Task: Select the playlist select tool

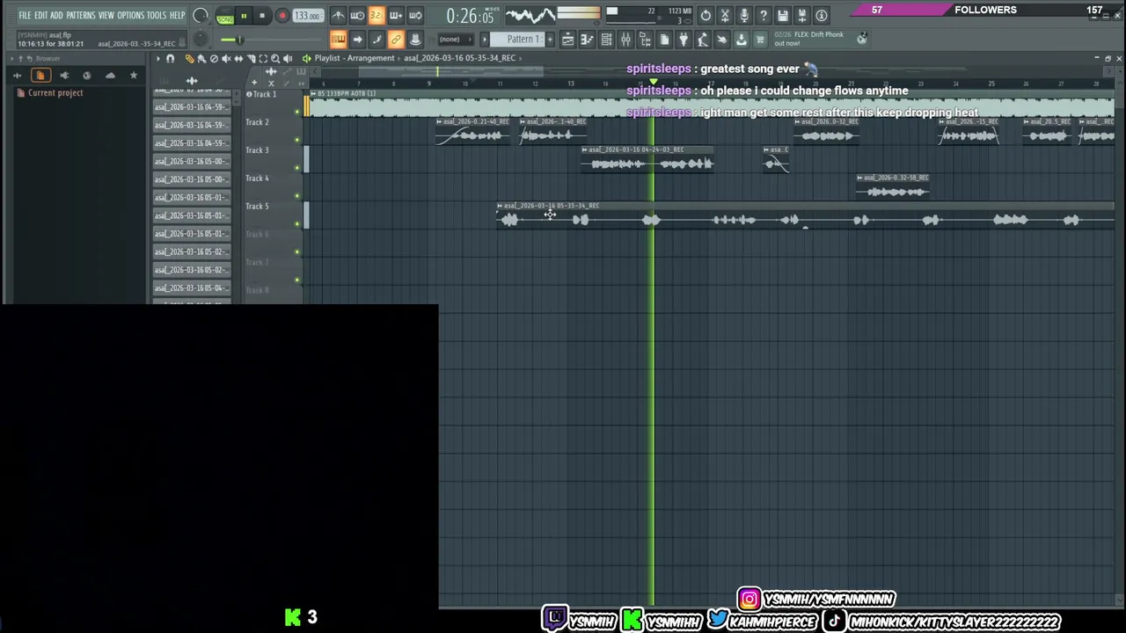Action: [263, 58]
